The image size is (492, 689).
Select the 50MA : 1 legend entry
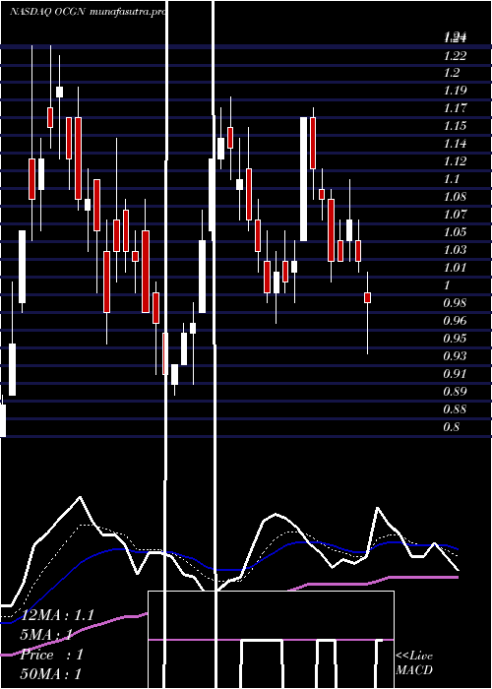coord(52,674)
